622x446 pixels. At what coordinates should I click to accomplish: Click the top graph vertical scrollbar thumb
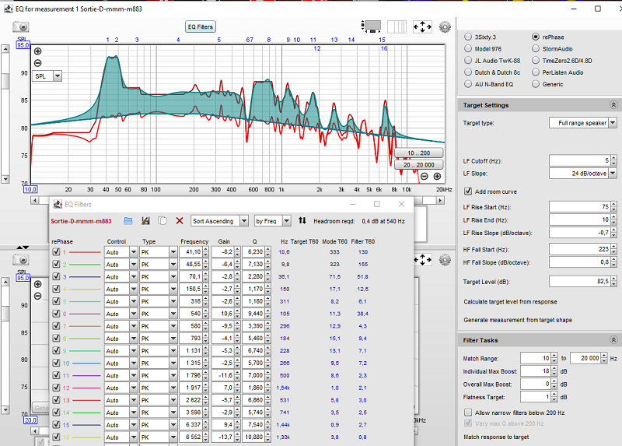[x=5, y=82]
